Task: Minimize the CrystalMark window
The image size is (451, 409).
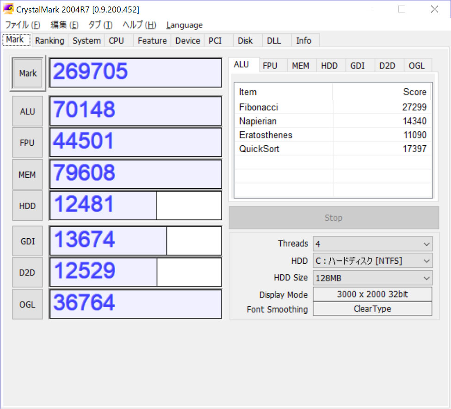Action: (370, 9)
